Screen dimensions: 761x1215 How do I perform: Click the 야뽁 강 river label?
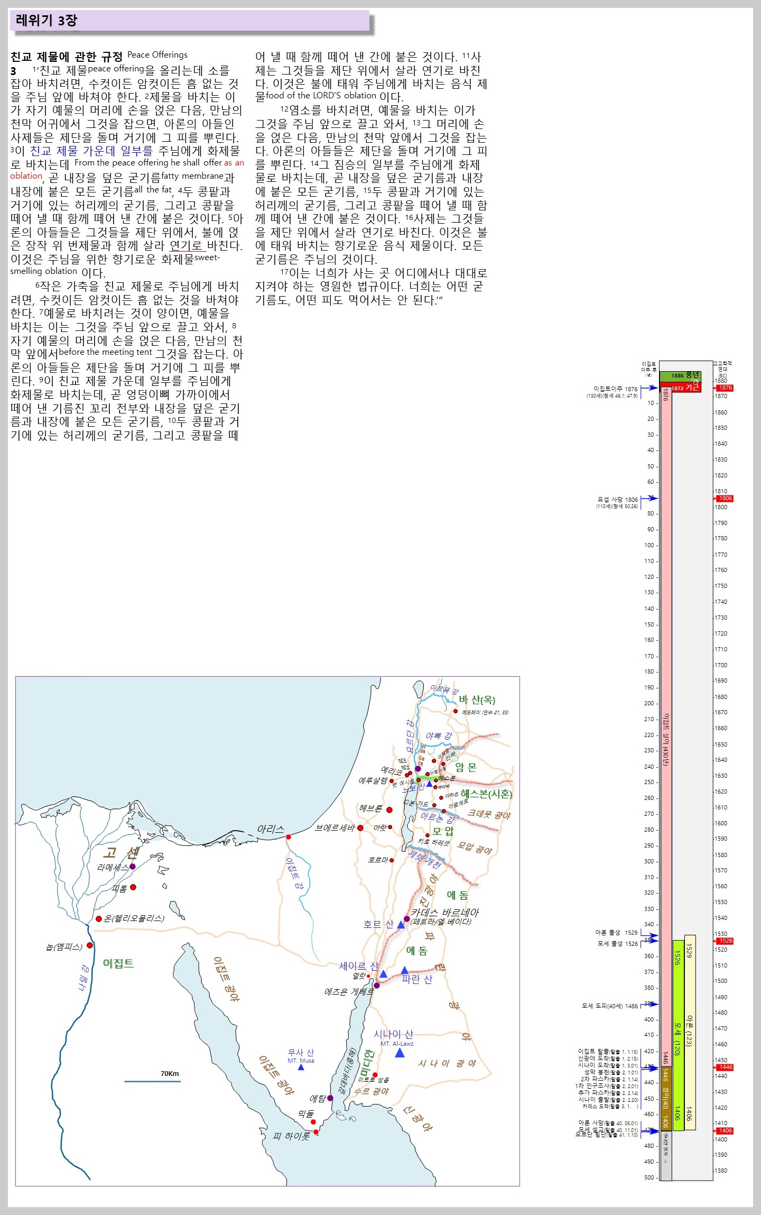[x=439, y=736]
